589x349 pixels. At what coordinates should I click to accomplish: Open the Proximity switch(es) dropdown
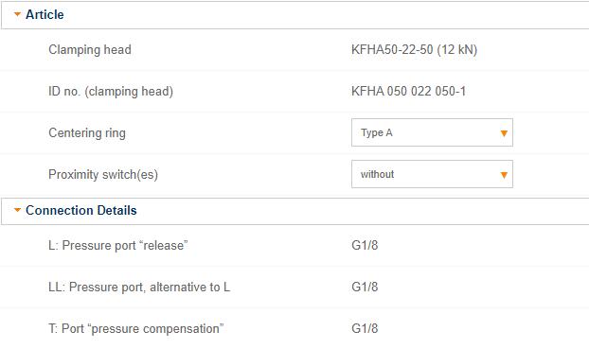tap(432, 174)
